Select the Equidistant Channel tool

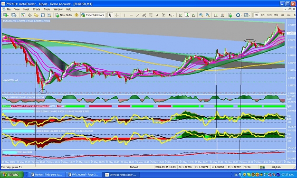pyautogui.click(x=144, y=15)
